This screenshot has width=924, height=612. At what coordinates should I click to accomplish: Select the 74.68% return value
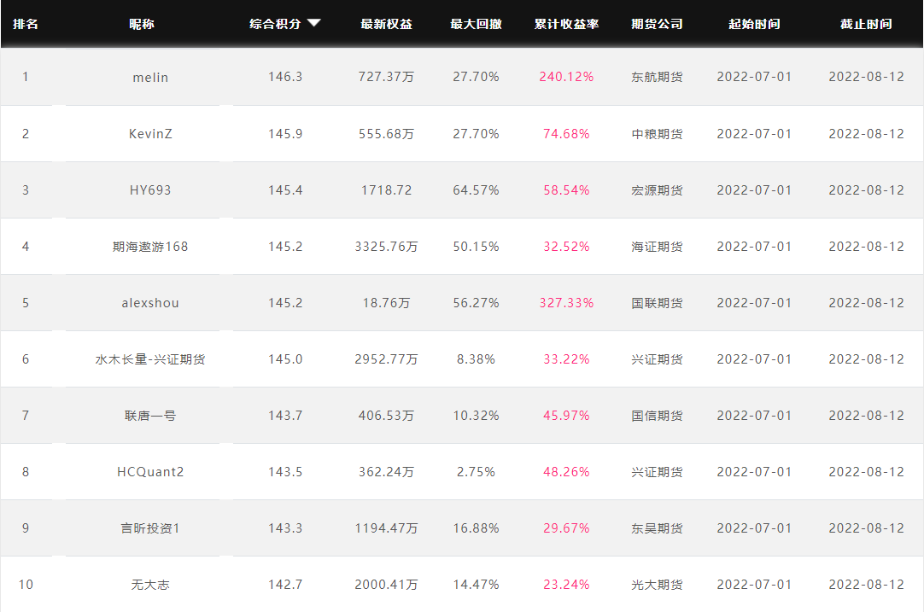pyautogui.click(x=566, y=134)
